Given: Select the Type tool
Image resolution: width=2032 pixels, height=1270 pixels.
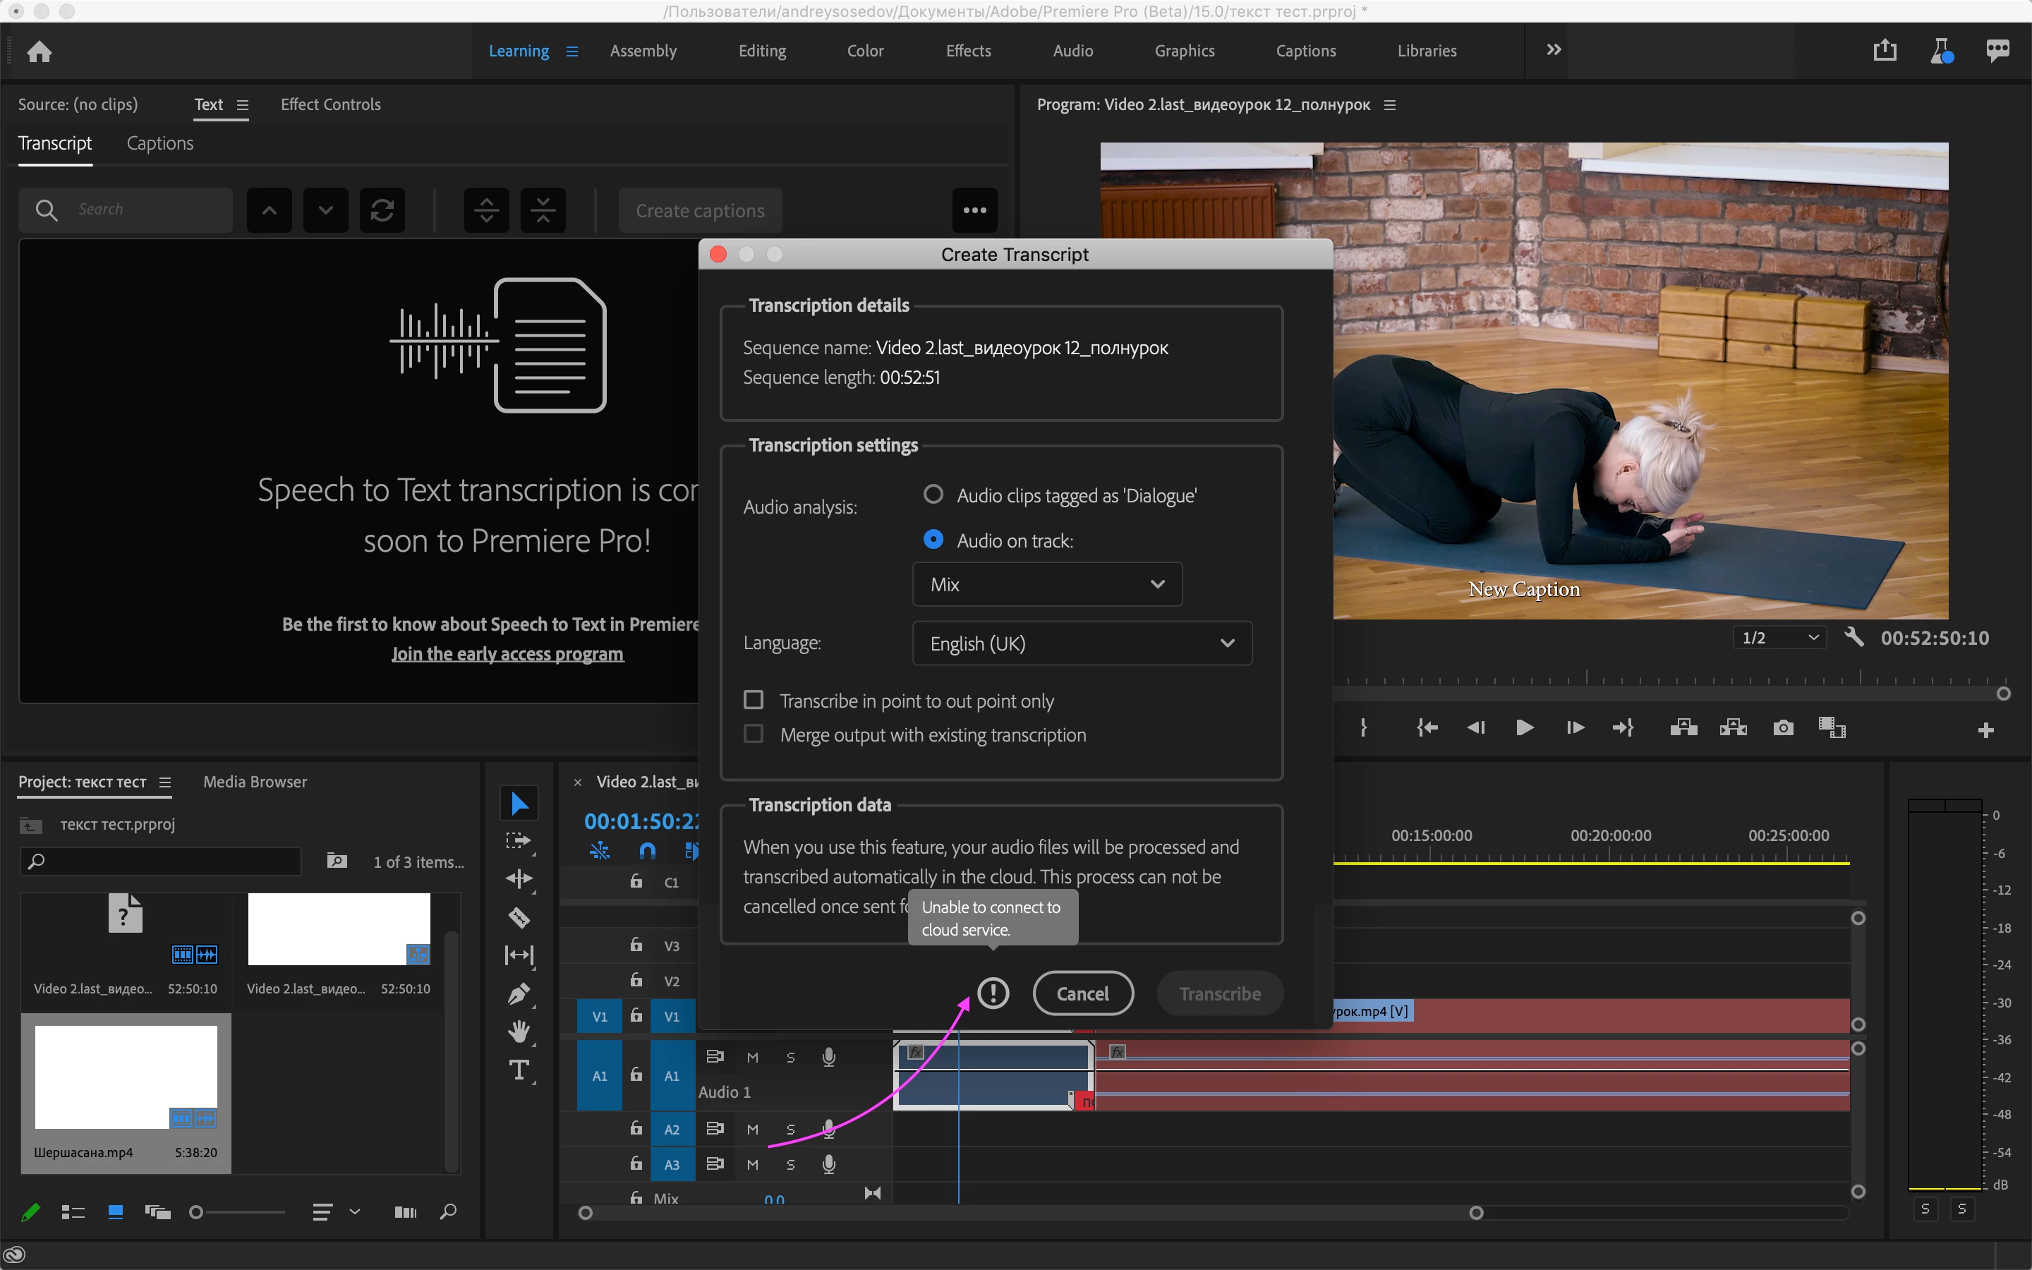Looking at the screenshot, I should coord(519,1070).
